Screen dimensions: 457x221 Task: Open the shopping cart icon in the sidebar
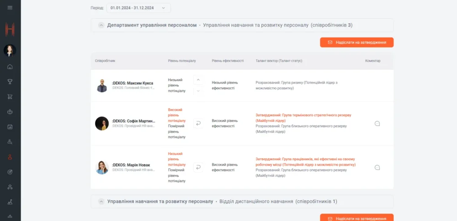(x=10, y=97)
